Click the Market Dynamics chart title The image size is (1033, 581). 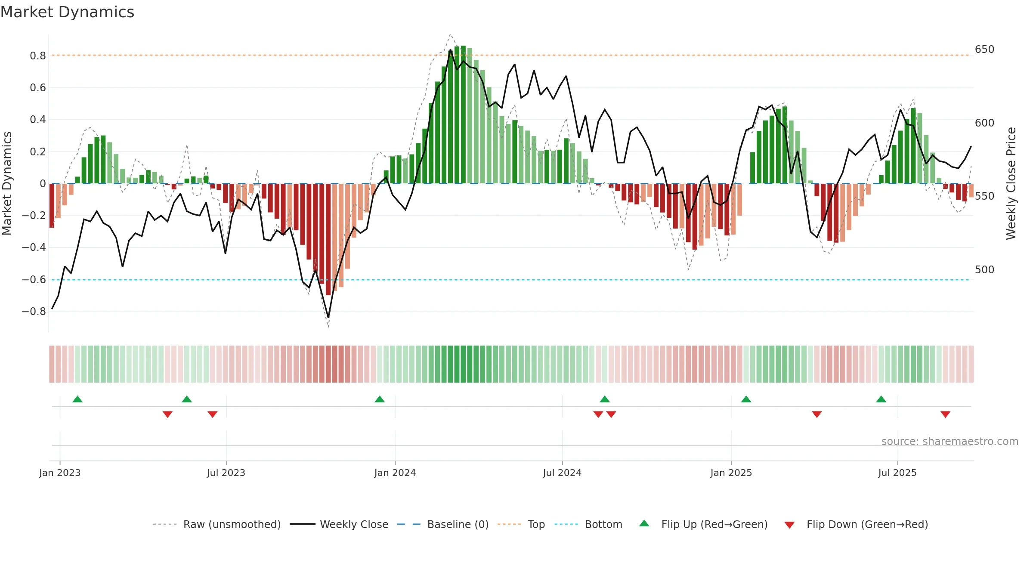[67, 12]
